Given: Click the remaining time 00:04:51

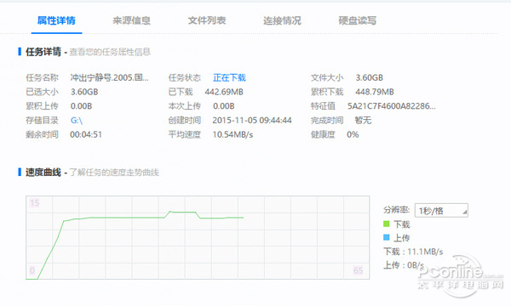Looking at the screenshot, I should tap(86, 134).
